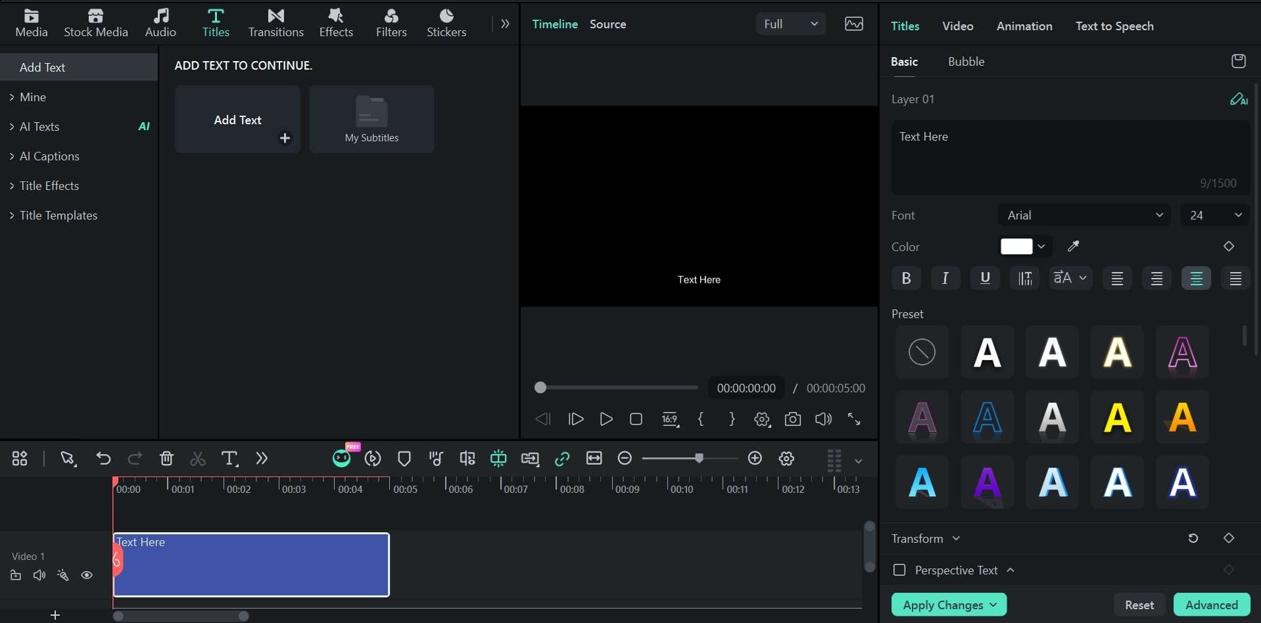Save the title preset icon
Viewport: 1261px width, 623px height.
coord(1239,61)
